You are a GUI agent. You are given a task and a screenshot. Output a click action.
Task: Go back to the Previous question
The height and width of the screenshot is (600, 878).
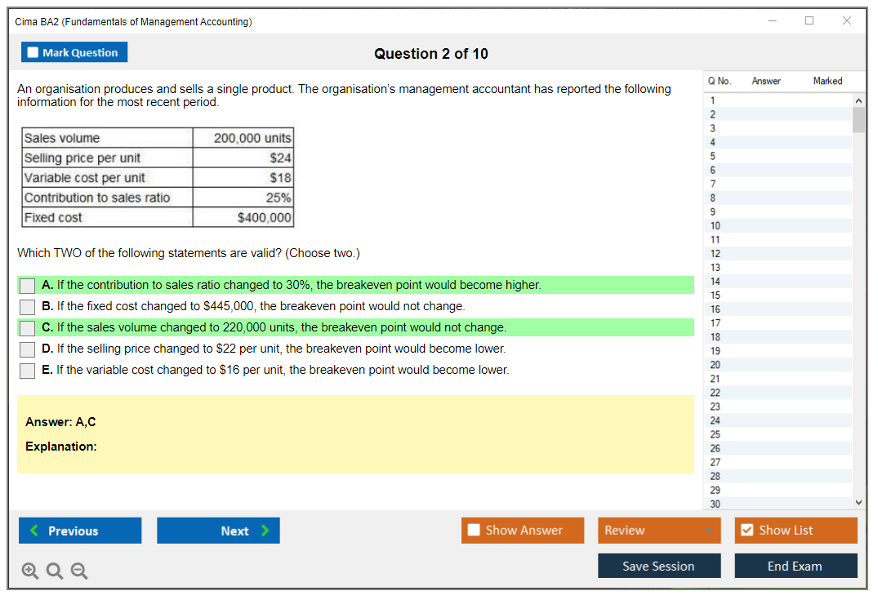point(80,531)
